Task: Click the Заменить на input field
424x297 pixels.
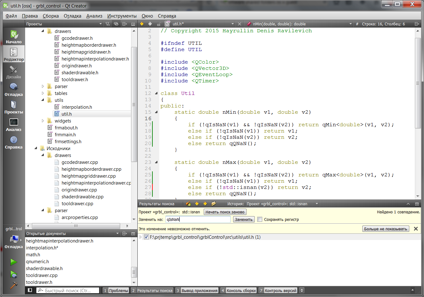Action: pos(198,219)
